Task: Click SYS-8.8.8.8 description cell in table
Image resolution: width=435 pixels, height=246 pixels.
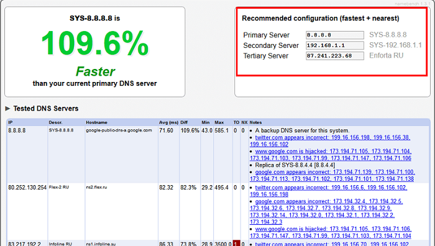Action: [x=61, y=130]
